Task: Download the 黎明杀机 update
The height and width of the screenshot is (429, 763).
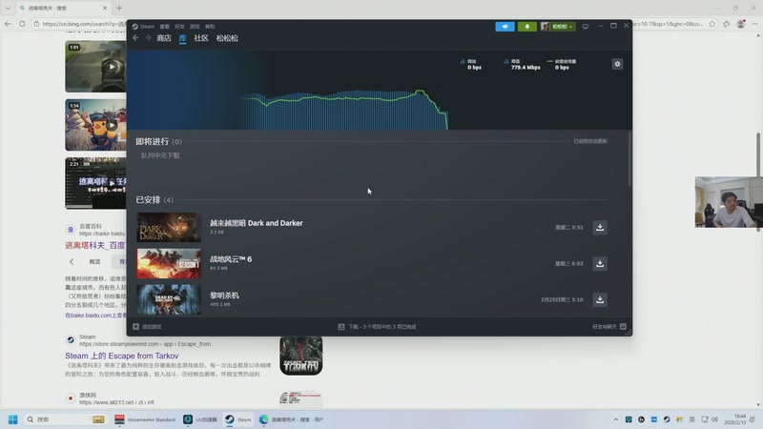Action: [x=600, y=299]
